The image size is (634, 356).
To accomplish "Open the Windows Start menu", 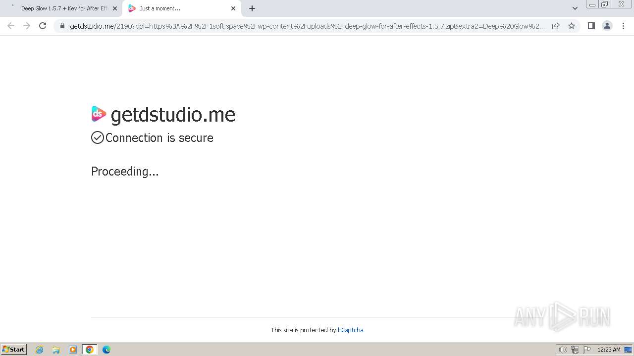I will (14, 349).
